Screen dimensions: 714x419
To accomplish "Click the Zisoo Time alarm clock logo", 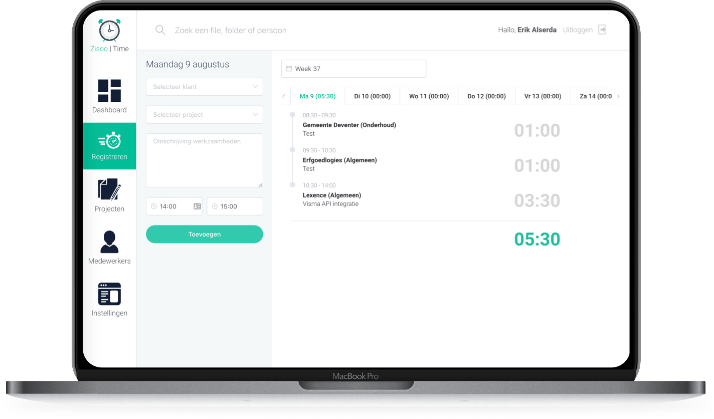I will (109, 31).
